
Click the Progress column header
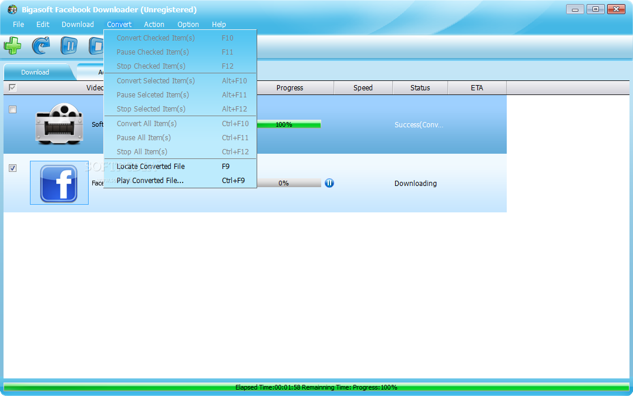click(295, 87)
